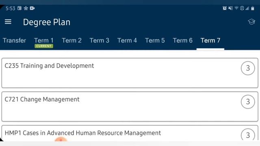Open the Term 3 tab
Image resolution: width=260 pixels, height=146 pixels.
[x=99, y=41]
